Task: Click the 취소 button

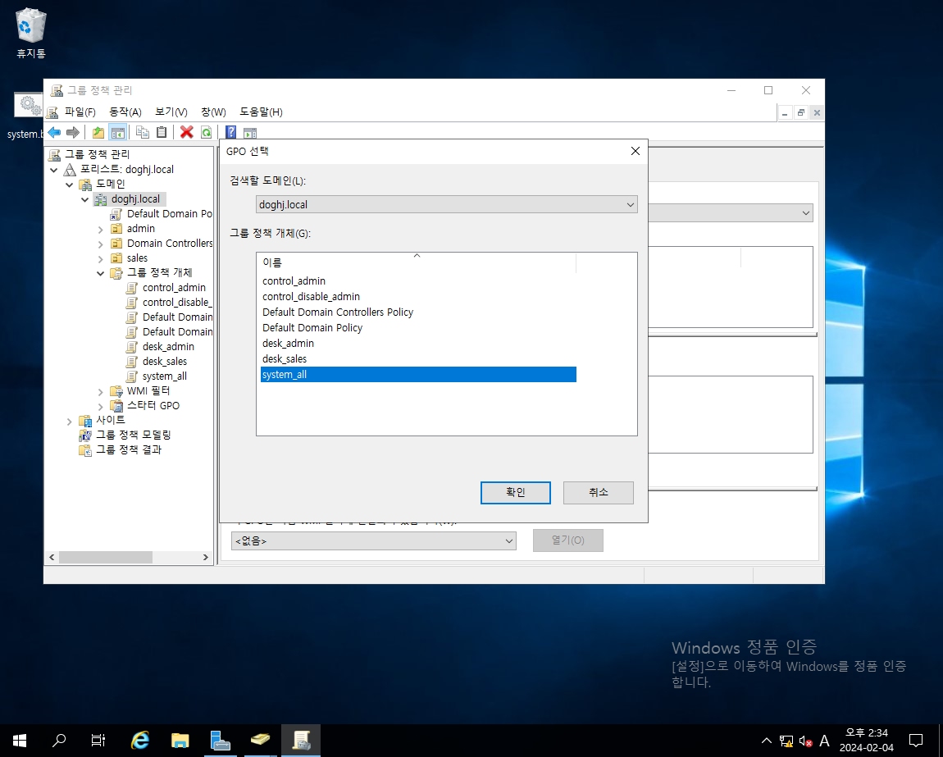Action: coord(599,492)
